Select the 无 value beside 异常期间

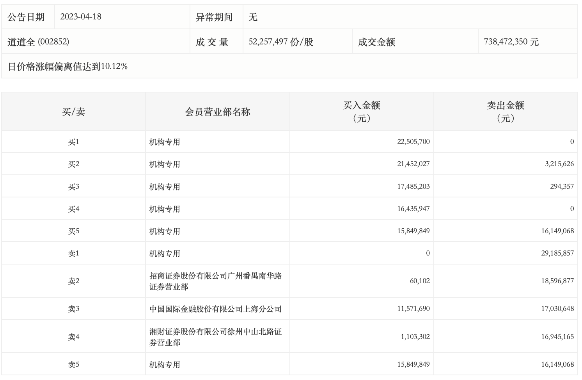[253, 17]
